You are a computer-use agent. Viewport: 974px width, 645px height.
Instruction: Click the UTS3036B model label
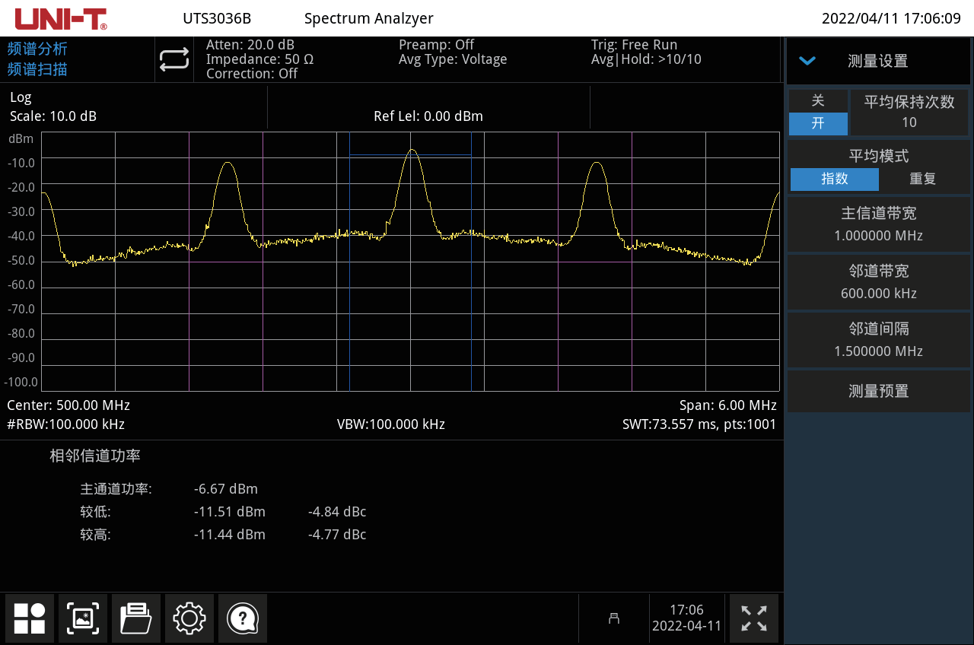pos(217,18)
